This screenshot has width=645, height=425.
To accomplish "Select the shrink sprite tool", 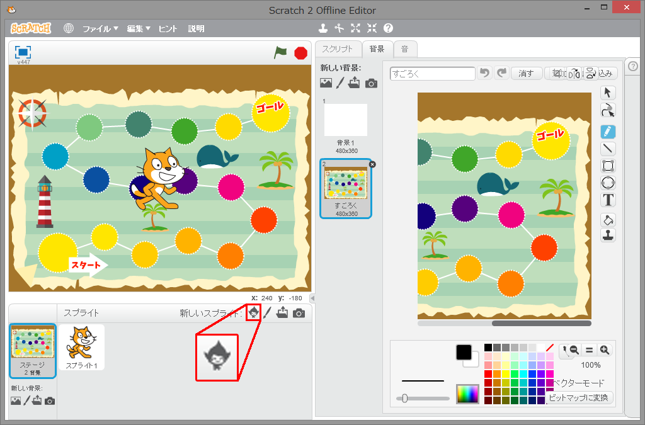I will click(372, 28).
